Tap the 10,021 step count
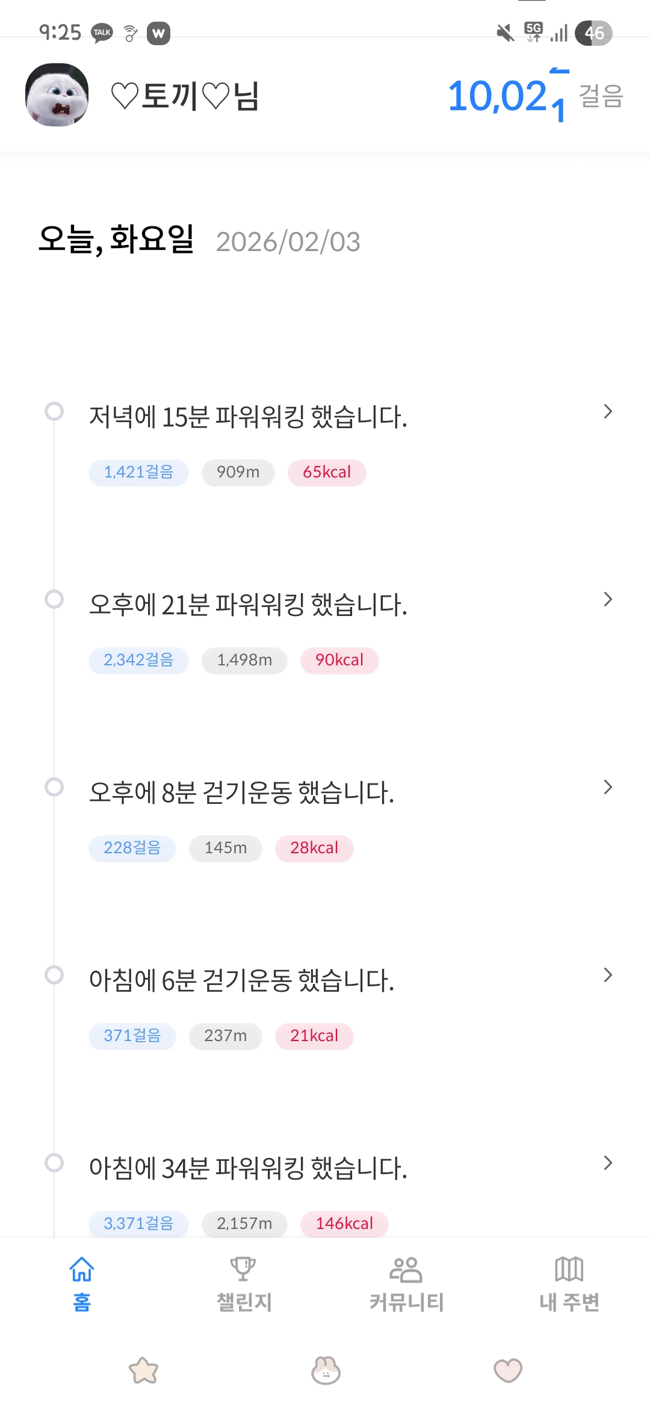This screenshot has height=1409, width=650. tap(507, 96)
